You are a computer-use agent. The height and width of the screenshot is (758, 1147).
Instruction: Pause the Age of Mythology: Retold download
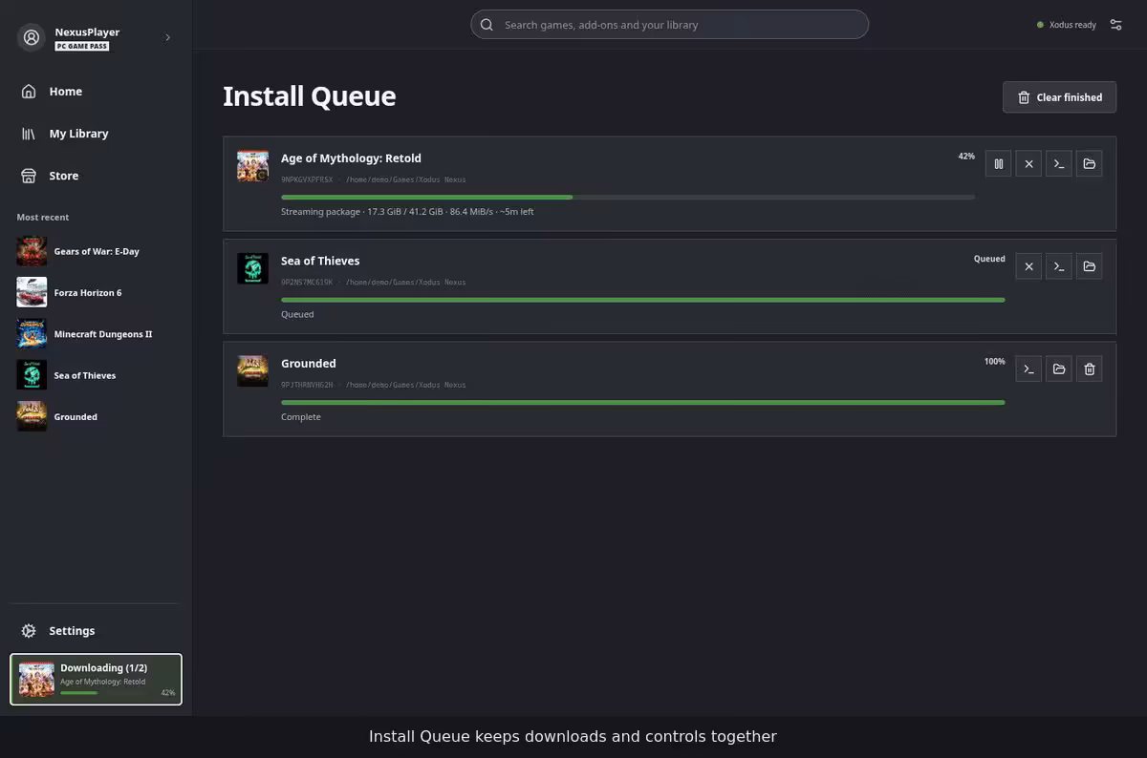pyautogui.click(x=998, y=164)
